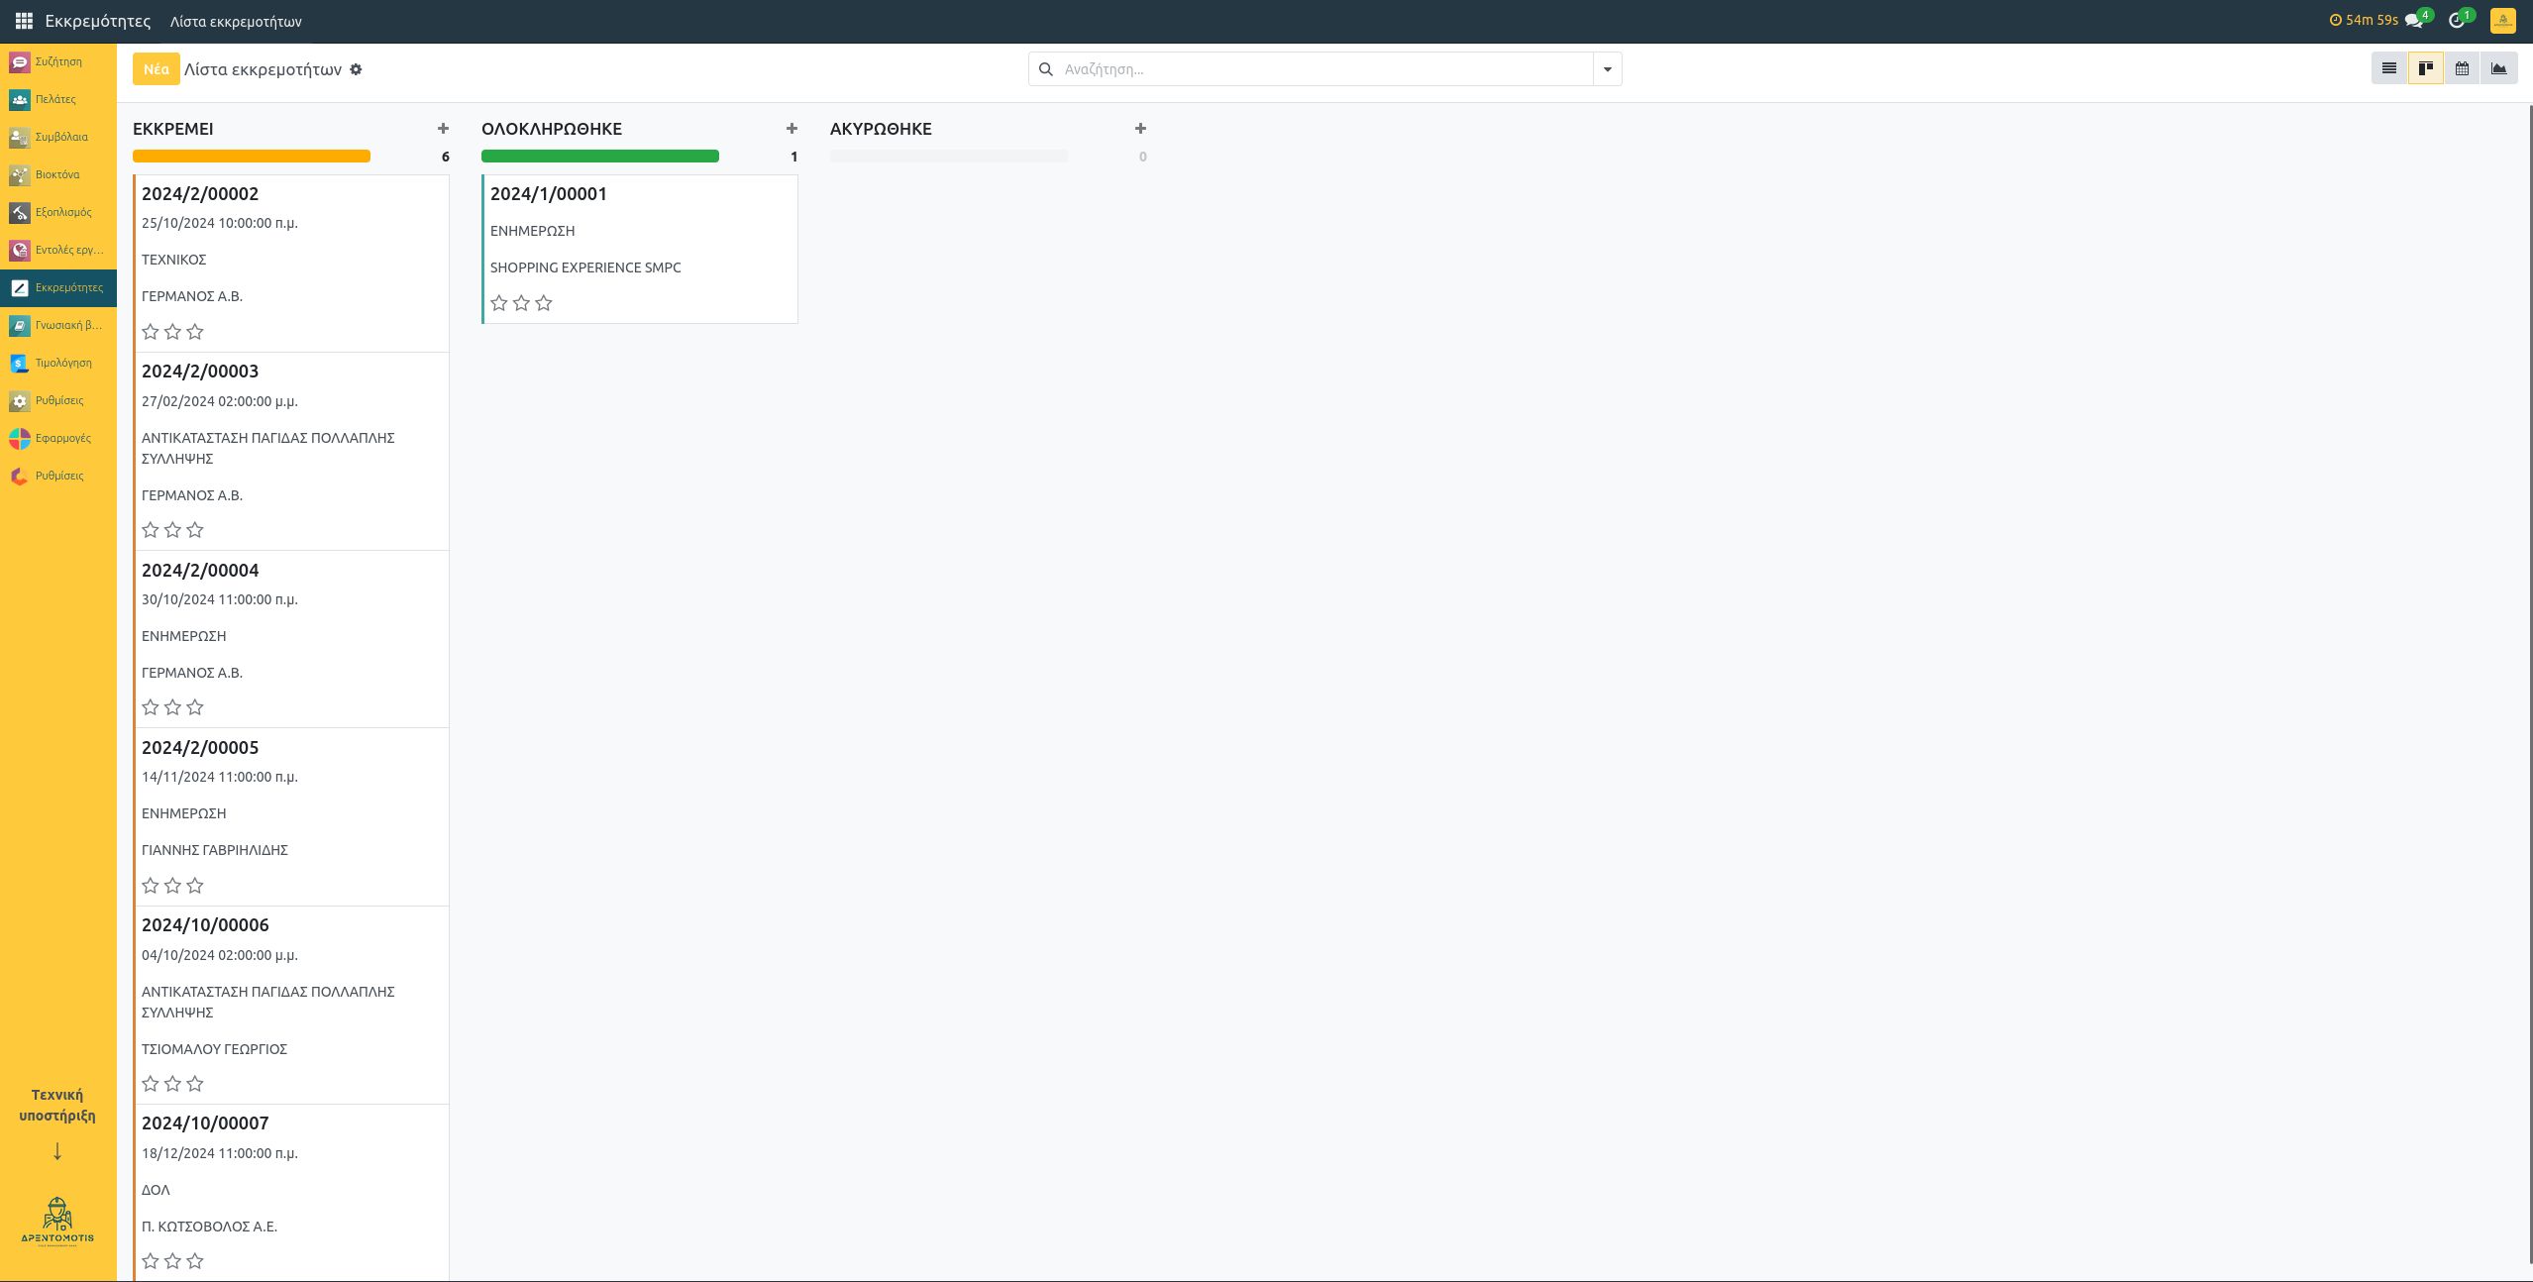Open the apps grid menu icon

[x=24, y=21]
